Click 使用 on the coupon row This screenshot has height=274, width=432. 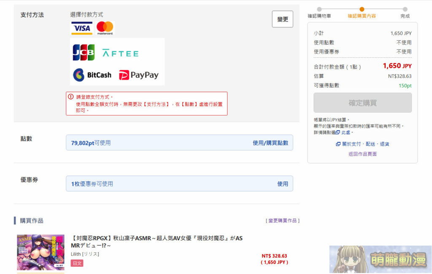pos(283,184)
